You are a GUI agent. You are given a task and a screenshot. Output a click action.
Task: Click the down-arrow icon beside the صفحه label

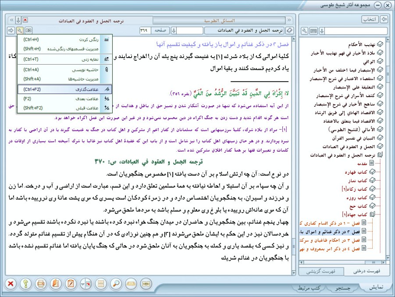(174, 31)
